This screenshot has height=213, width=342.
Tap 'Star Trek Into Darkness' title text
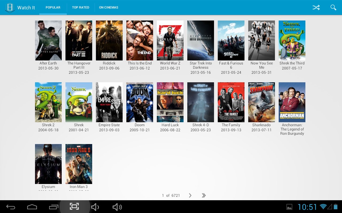(201, 65)
